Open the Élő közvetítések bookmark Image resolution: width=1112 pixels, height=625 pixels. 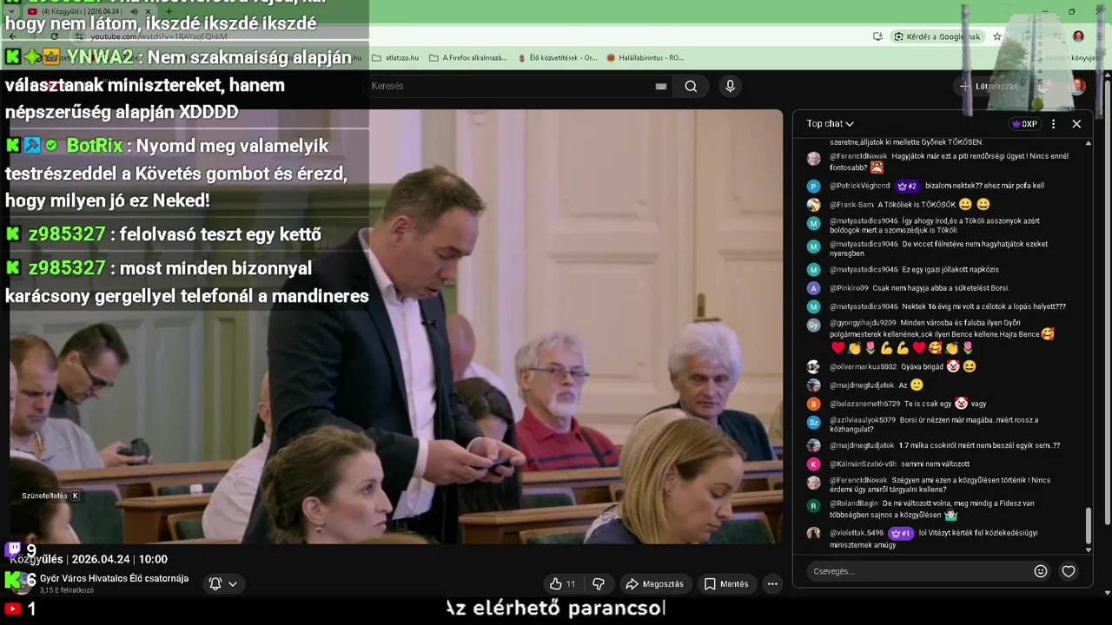point(558,58)
